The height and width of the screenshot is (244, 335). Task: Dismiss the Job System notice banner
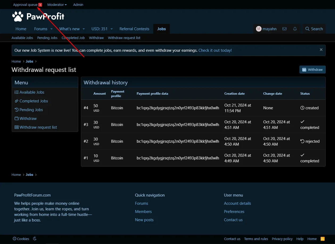pos(321,50)
